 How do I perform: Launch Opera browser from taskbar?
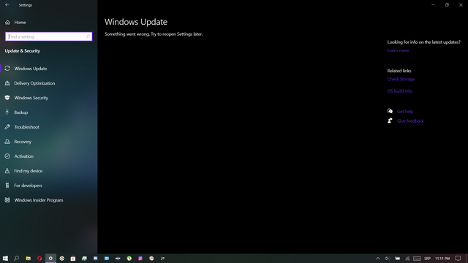tap(39, 258)
